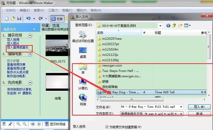Close the 电影任务 pane
The height and width of the screenshot is (130, 213).
[x=34, y=29]
